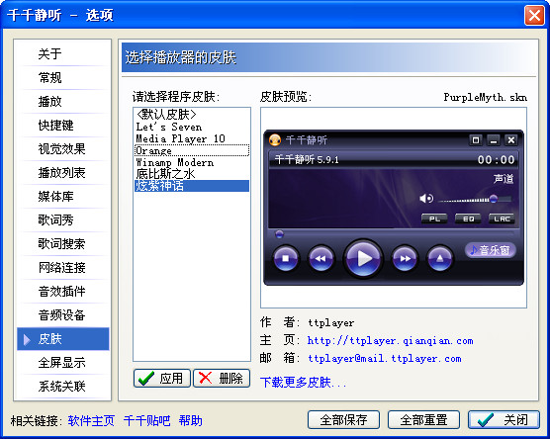Open 音效插件 sound effect plugins

click(x=63, y=291)
